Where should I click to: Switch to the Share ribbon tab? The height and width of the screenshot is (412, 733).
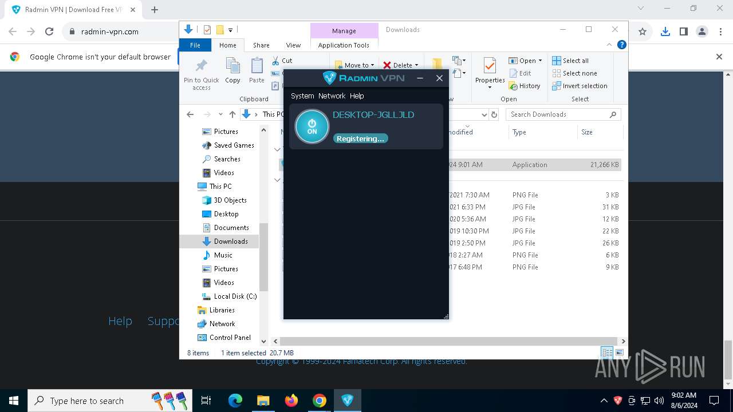[x=261, y=45]
